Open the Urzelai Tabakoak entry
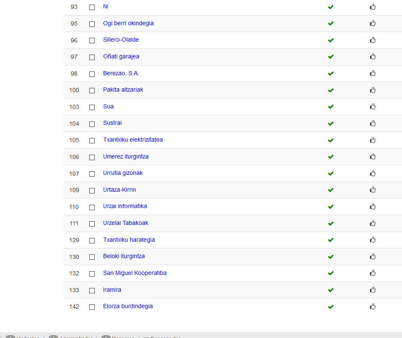The image size is (402, 338). 125,223
